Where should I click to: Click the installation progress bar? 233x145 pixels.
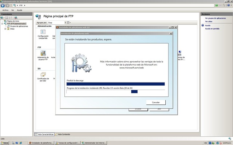click(x=116, y=92)
